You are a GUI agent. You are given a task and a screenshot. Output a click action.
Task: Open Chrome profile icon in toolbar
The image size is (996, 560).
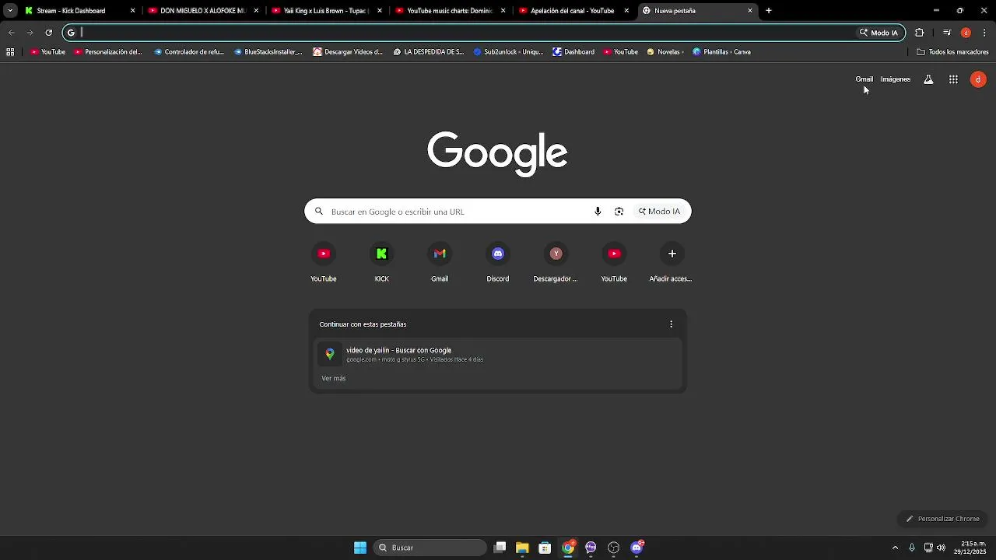click(x=966, y=33)
